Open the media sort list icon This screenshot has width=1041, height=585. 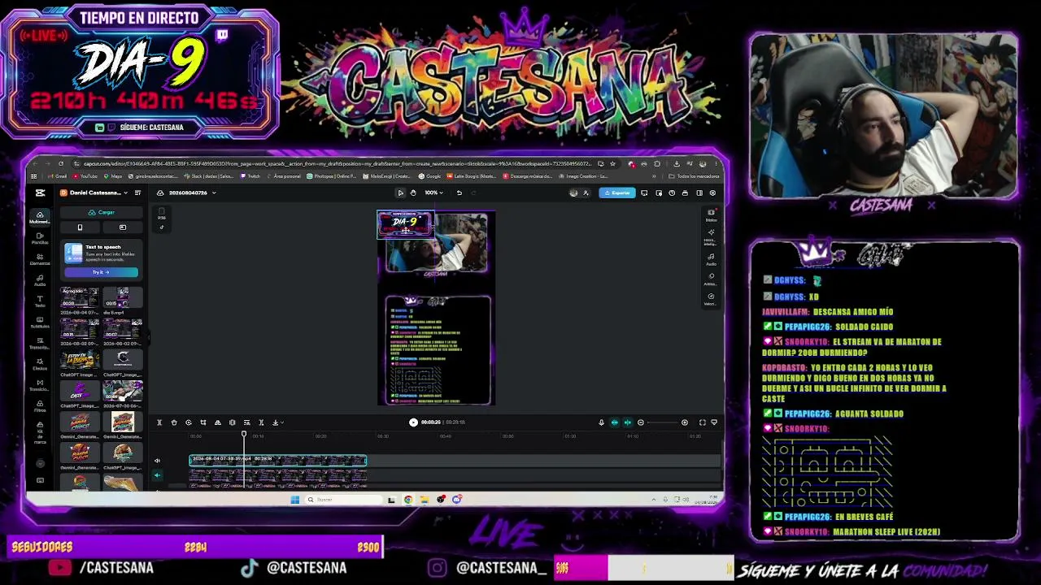[x=137, y=193]
